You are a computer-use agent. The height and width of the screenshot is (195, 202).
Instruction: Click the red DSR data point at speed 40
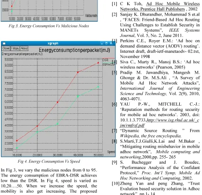(78, 72)
